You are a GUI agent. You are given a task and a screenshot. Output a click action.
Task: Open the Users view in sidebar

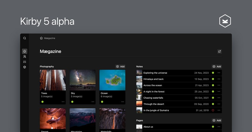coord(24,57)
